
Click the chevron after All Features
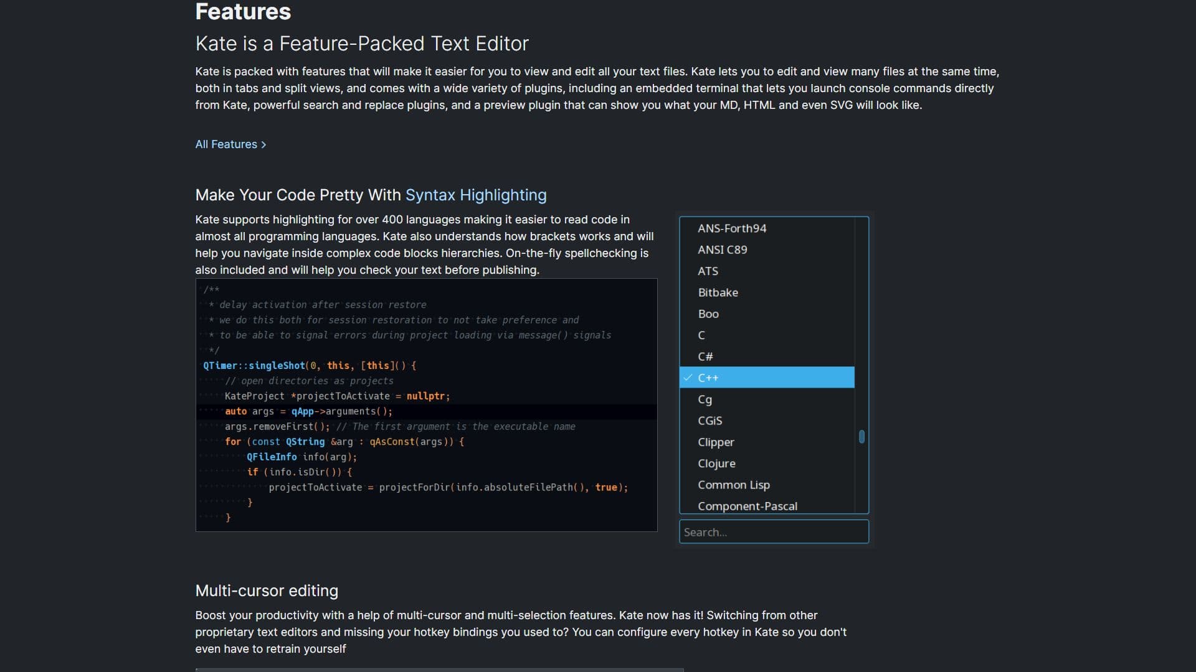click(x=263, y=145)
